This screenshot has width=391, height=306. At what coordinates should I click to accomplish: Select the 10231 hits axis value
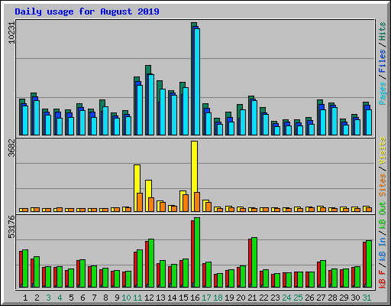pos(11,33)
